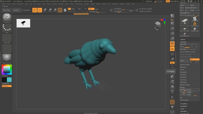
Task: Expand the EdgeLoop section
Action: click(183, 67)
